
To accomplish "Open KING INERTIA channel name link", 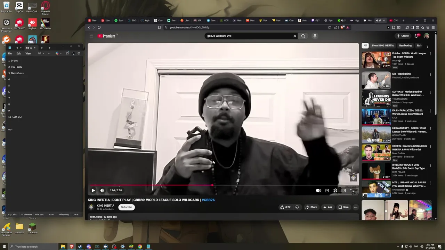I will [105, 206].
